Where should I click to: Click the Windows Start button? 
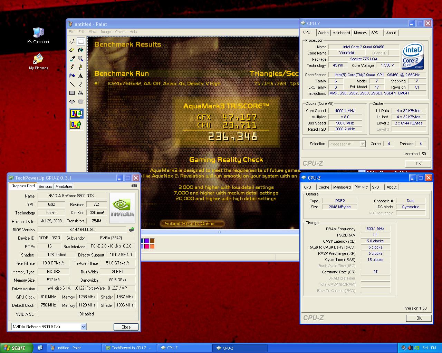pyautogui.click(x=16, y=348)
